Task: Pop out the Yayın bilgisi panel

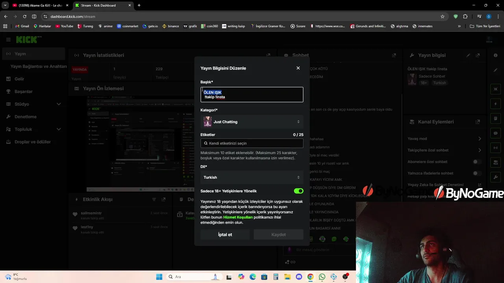Action: click(x=478, y=55)
